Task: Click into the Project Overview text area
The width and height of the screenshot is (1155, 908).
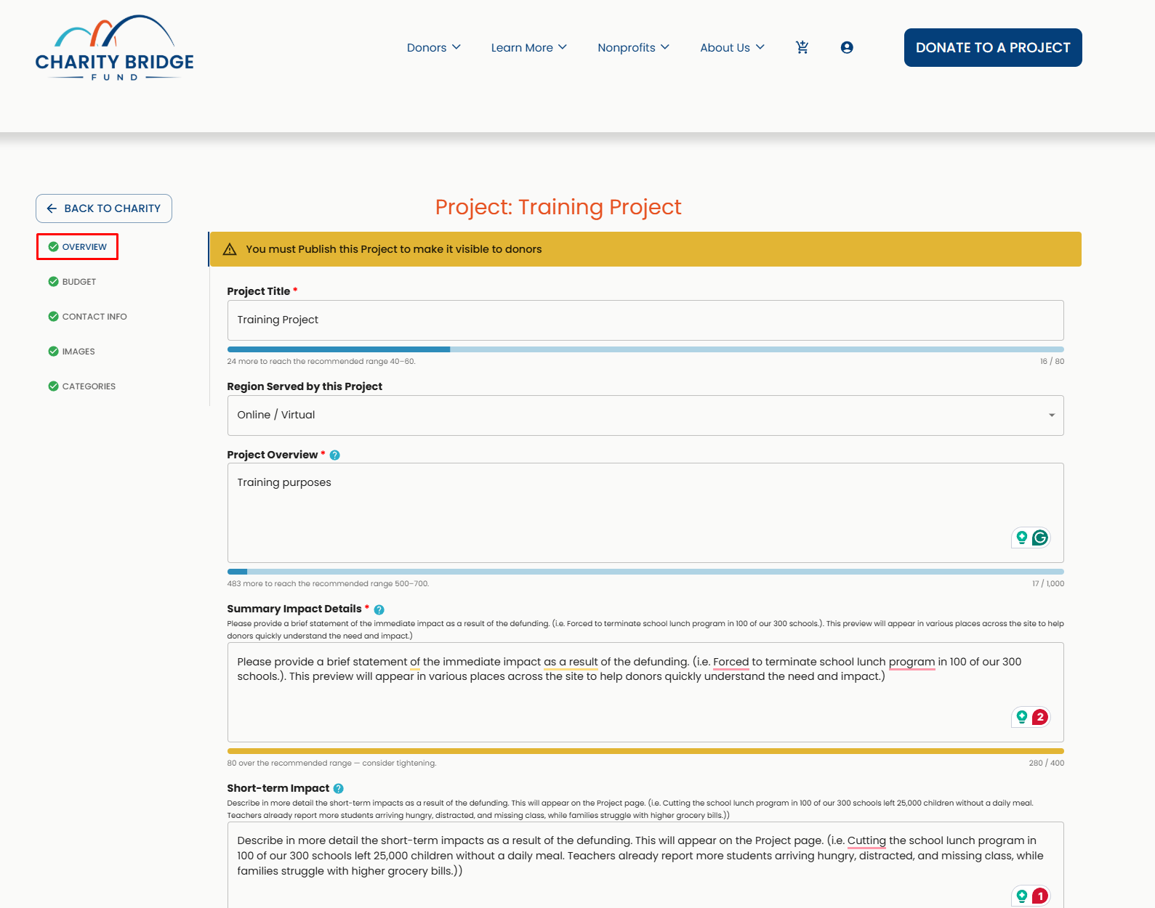Action: point(645,513)
